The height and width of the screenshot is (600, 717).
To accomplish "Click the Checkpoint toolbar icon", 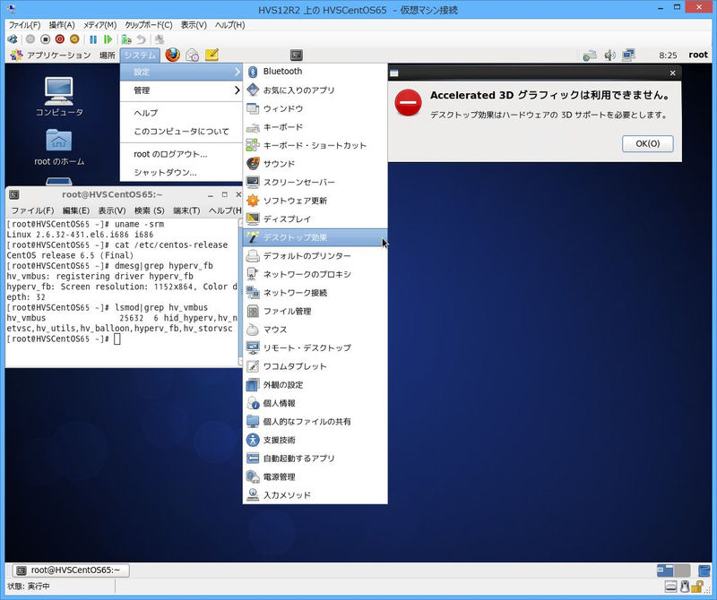I will point(126,39).
